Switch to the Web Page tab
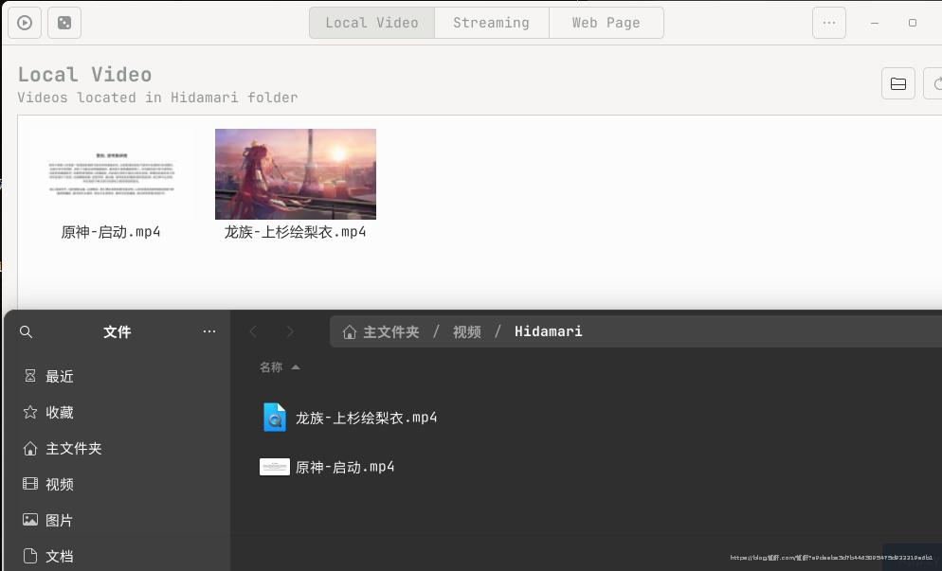 (606, 23)
